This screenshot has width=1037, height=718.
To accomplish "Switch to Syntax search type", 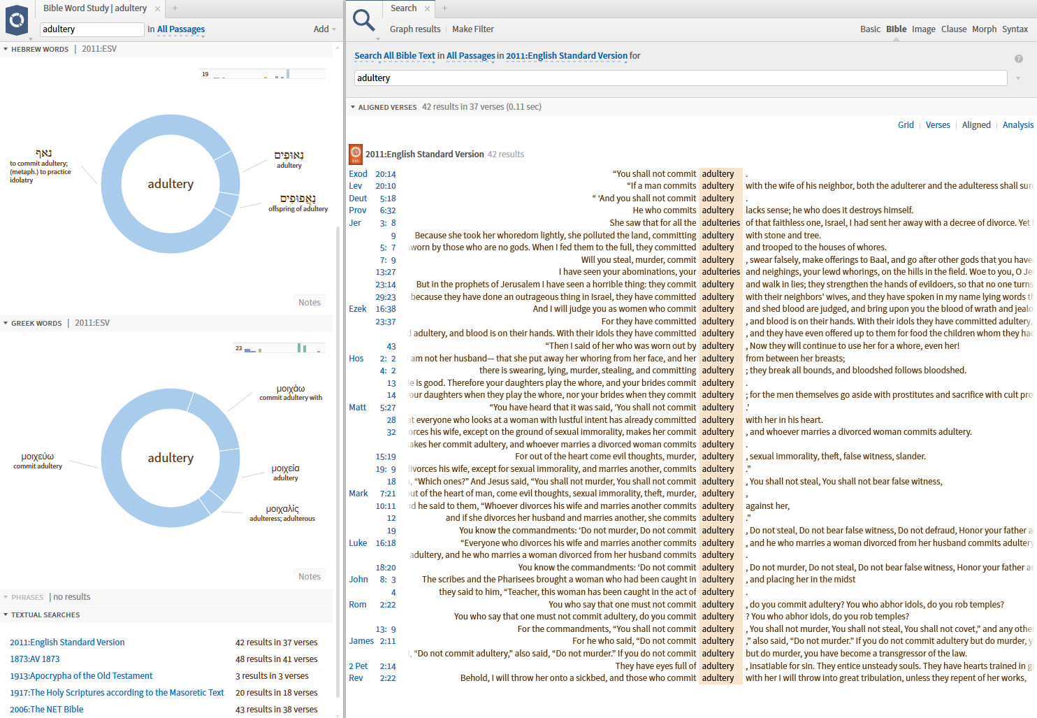I will click(1015, 29).
